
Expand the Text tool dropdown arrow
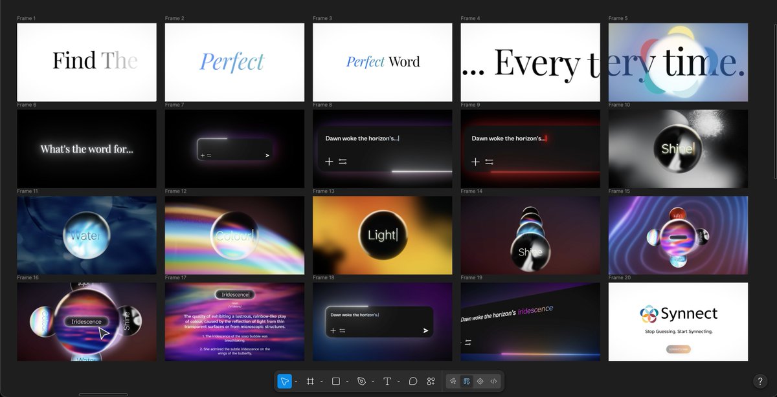click(398, 381)
